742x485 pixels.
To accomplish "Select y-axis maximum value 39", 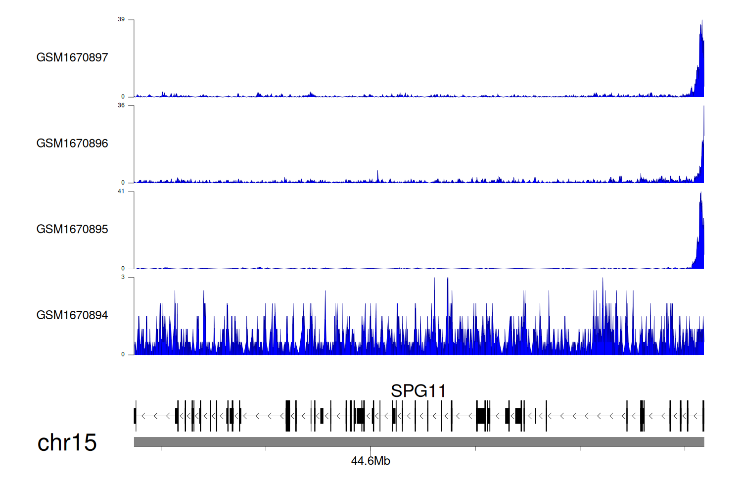I will (121, 19).
